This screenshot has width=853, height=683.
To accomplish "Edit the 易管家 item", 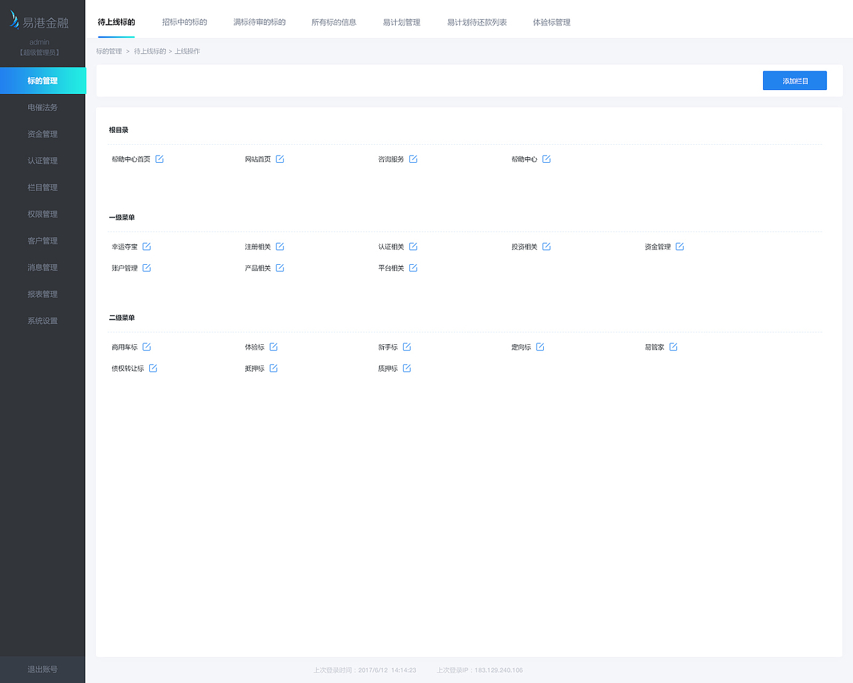I will coord(673,347).
